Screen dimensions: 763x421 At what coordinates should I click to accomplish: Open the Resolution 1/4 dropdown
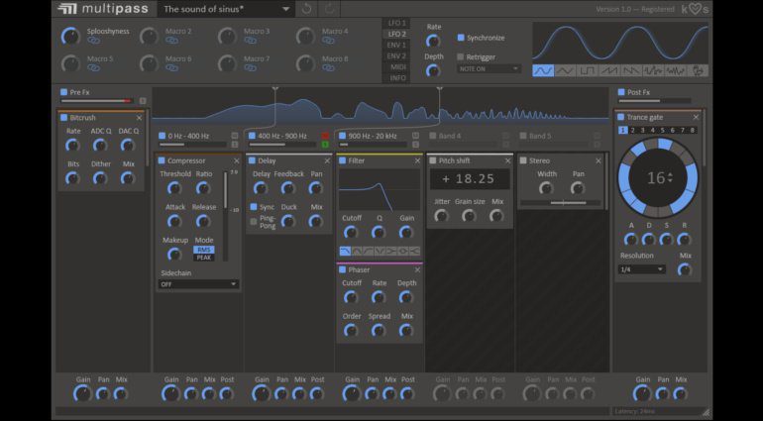(x=642, y=269)
